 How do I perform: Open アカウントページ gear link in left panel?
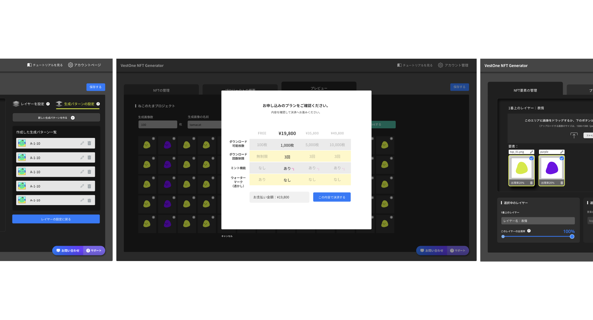click(85, 65)
